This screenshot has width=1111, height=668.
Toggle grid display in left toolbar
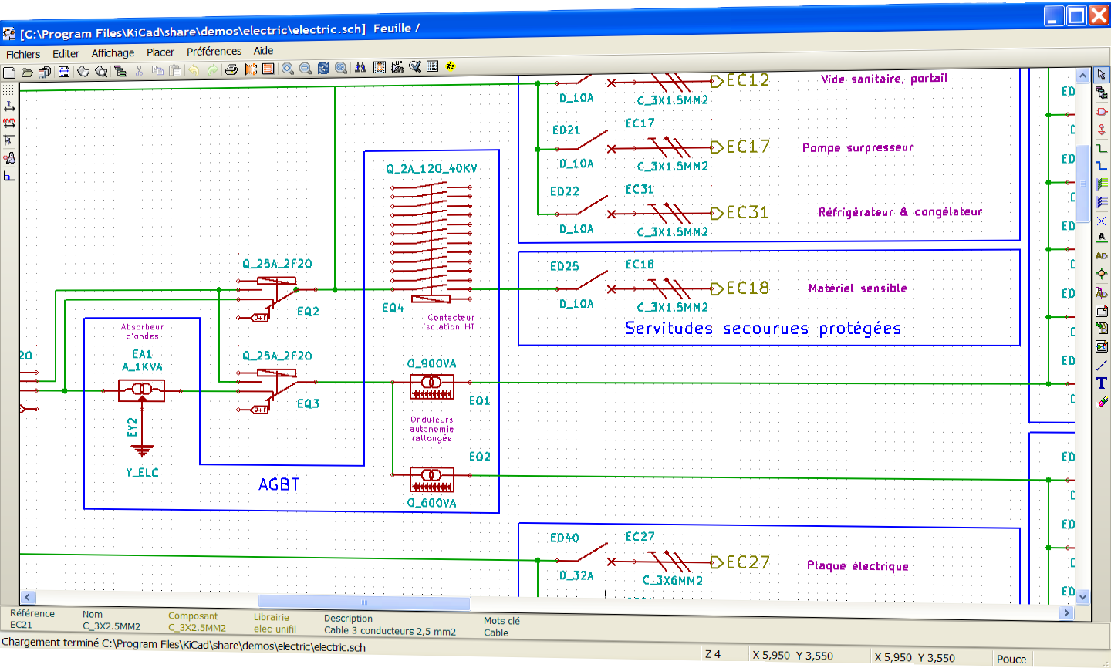tap(9, 89)
